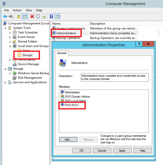Image resolution: width=163 pixels, height=165 pixels.
Task: Click Cancel in Administrators Properties
Action: click(x=102, y=150)
